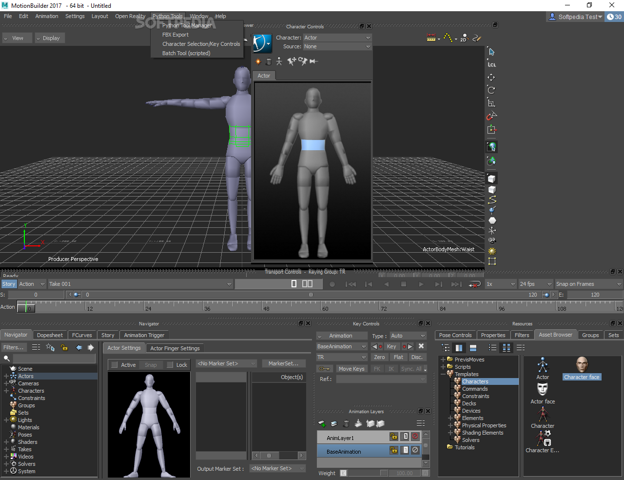Screen dimensions: 624x480
Task: Select the sketch pencil tool in viewer
Action: (x=477, y=38)
